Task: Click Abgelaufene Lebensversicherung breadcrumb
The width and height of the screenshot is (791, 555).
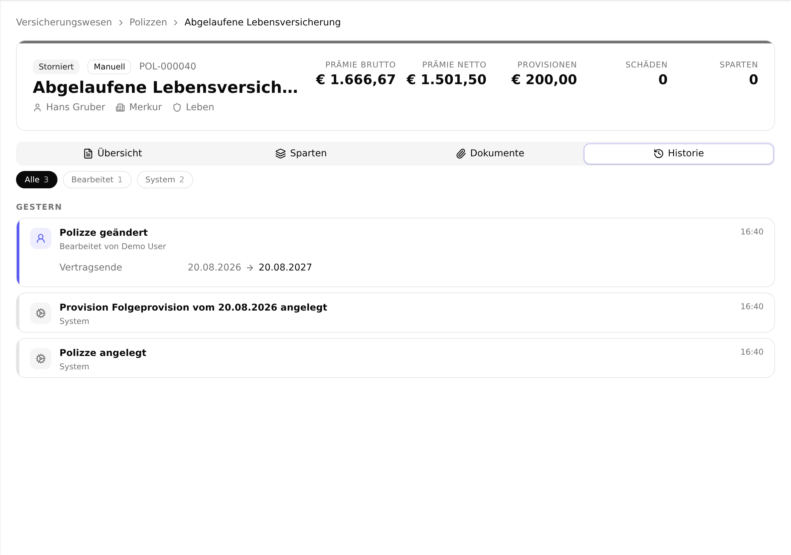Action: [263, 22]
